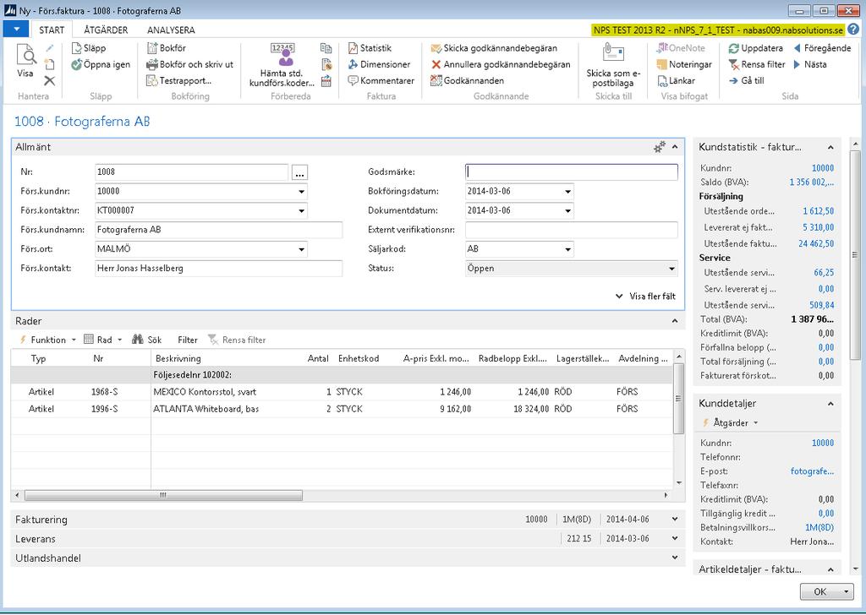Click the Rader horizontal scrollbar
The height and width of the screenshot is (615, 866).
163,495
